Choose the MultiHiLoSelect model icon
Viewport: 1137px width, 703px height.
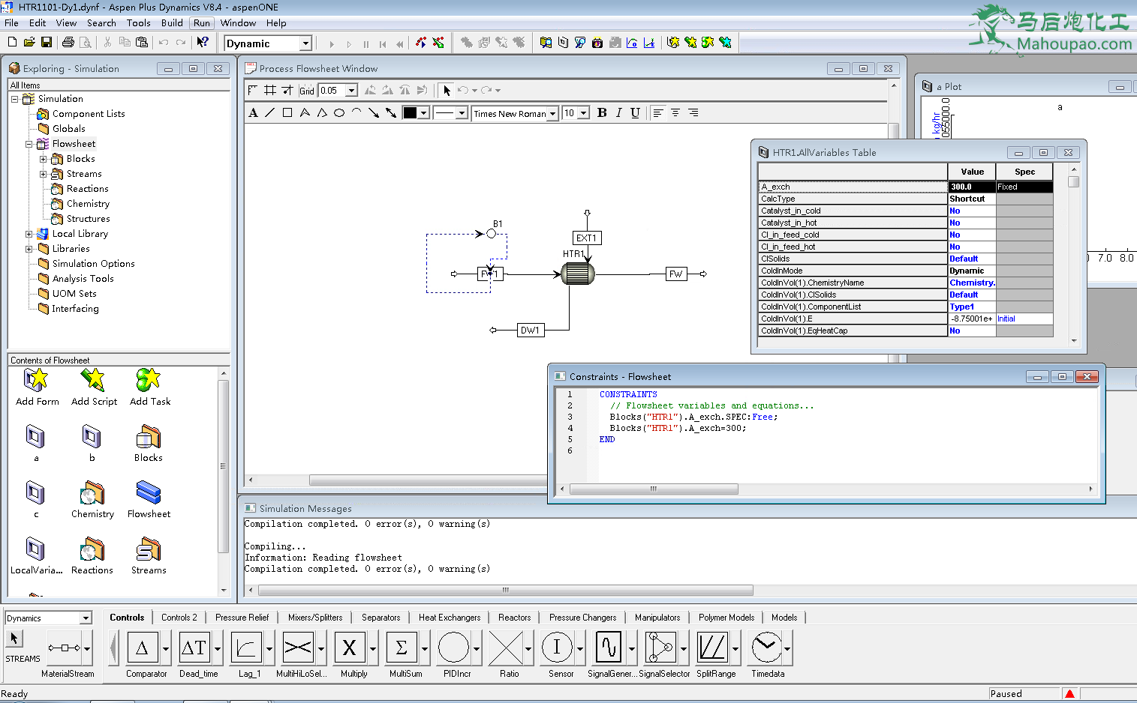click(x=297, y=648)
